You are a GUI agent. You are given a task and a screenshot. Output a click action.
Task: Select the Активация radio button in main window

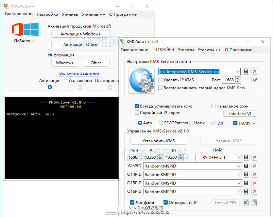(x=50, y=87)
